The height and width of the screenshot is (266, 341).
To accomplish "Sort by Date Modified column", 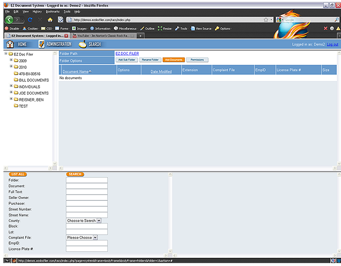I will pyautogui.click(x=161, y=71).
